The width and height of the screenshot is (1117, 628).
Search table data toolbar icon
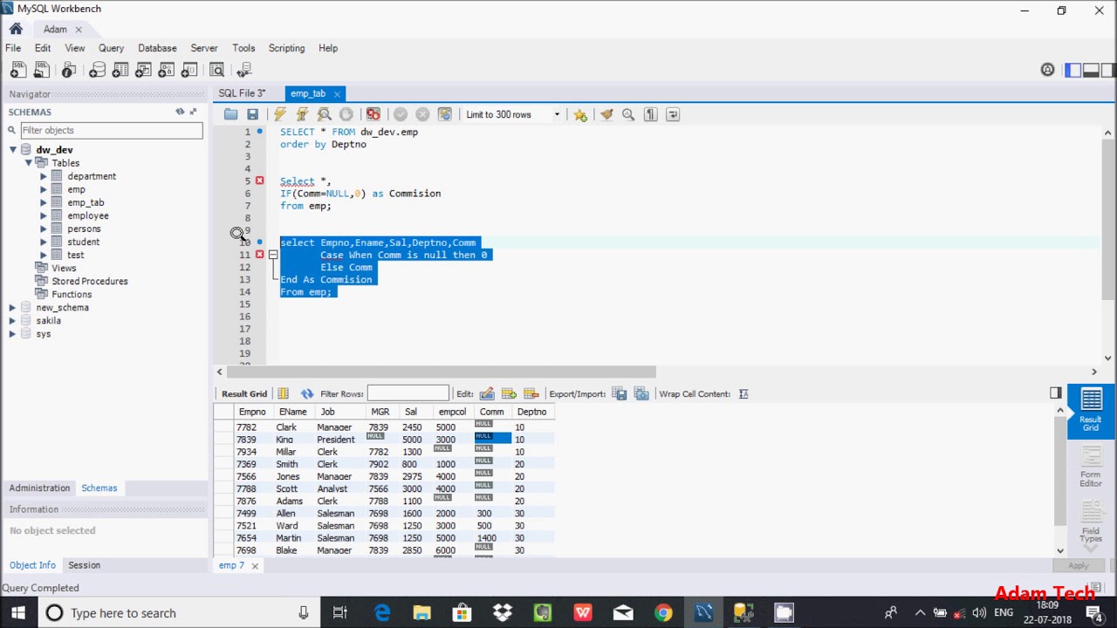click(x=217, y=70)
